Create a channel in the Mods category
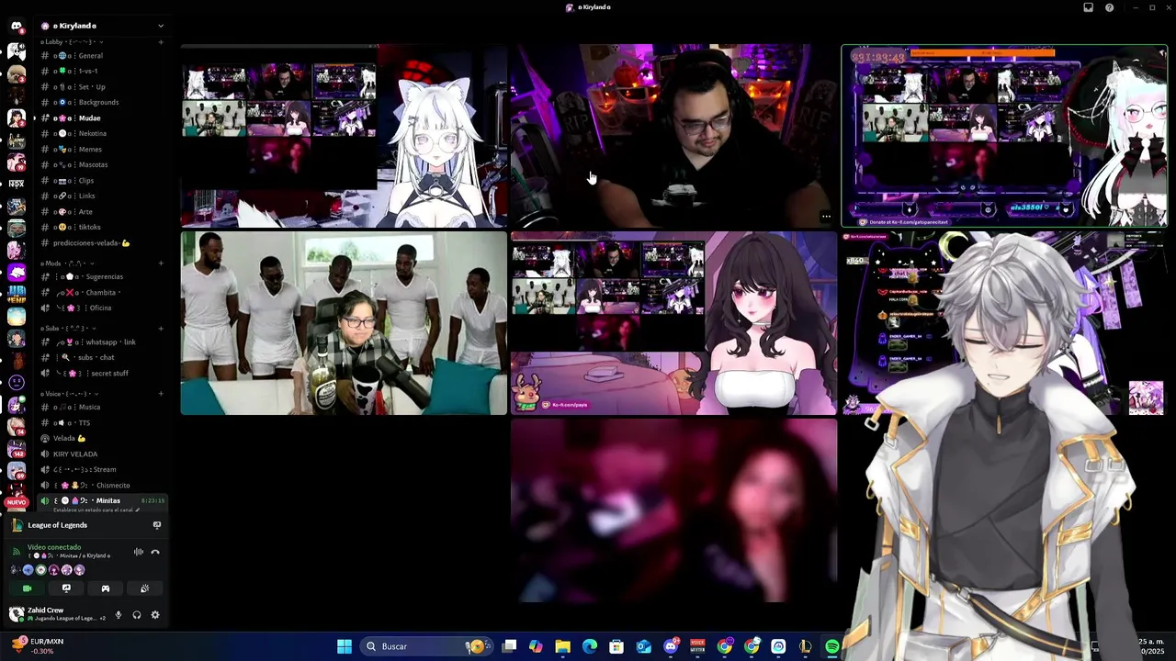Screen dimensions: 1176x661 161,263
